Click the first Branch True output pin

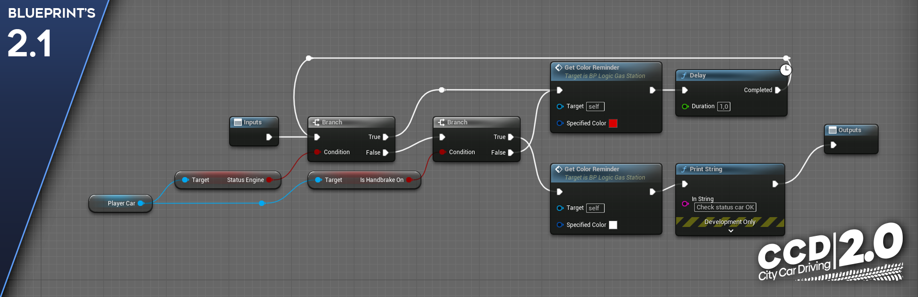(385, 137)
